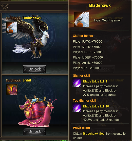Open the Bladehawk Soul item link

click(94, 134)
